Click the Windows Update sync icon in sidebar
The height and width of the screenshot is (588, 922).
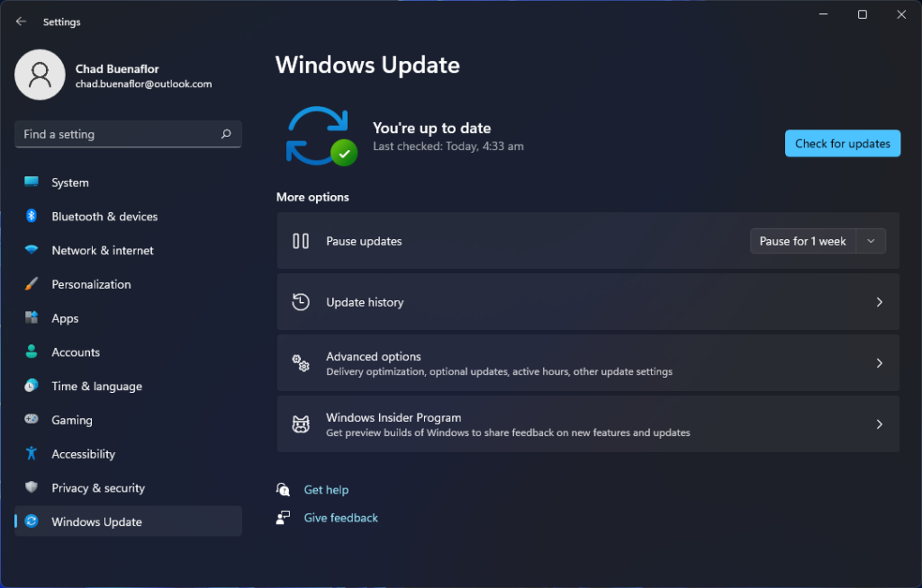(32, 521)
